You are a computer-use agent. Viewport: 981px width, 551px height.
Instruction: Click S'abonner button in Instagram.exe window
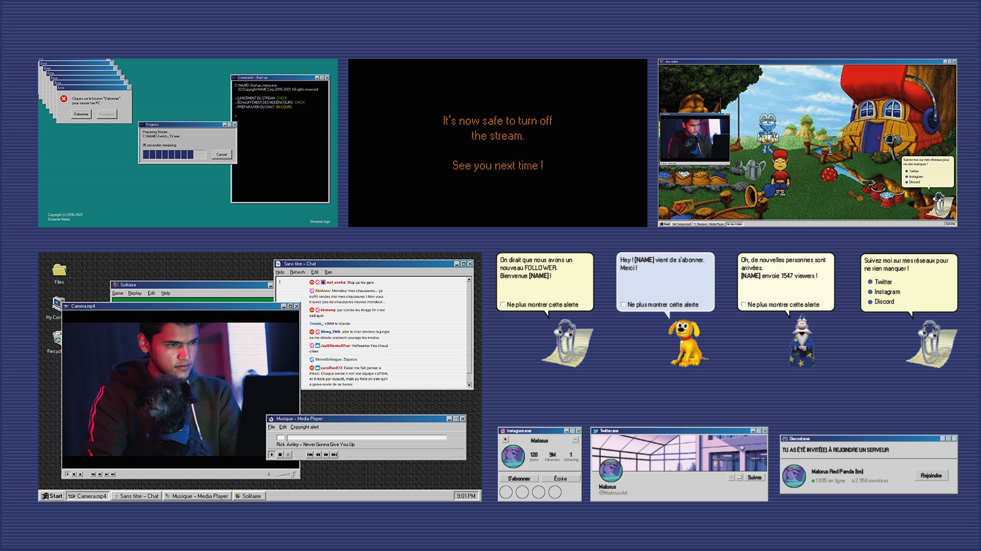click(x=519, y=478)
